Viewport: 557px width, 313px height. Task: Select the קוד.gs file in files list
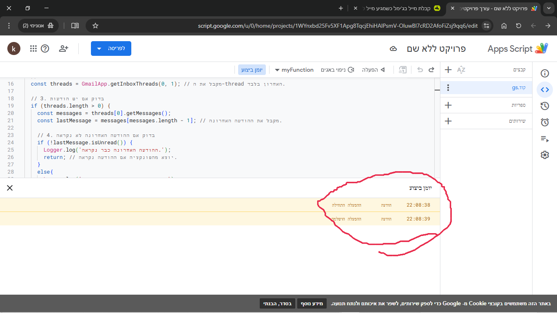coord(486,88)
